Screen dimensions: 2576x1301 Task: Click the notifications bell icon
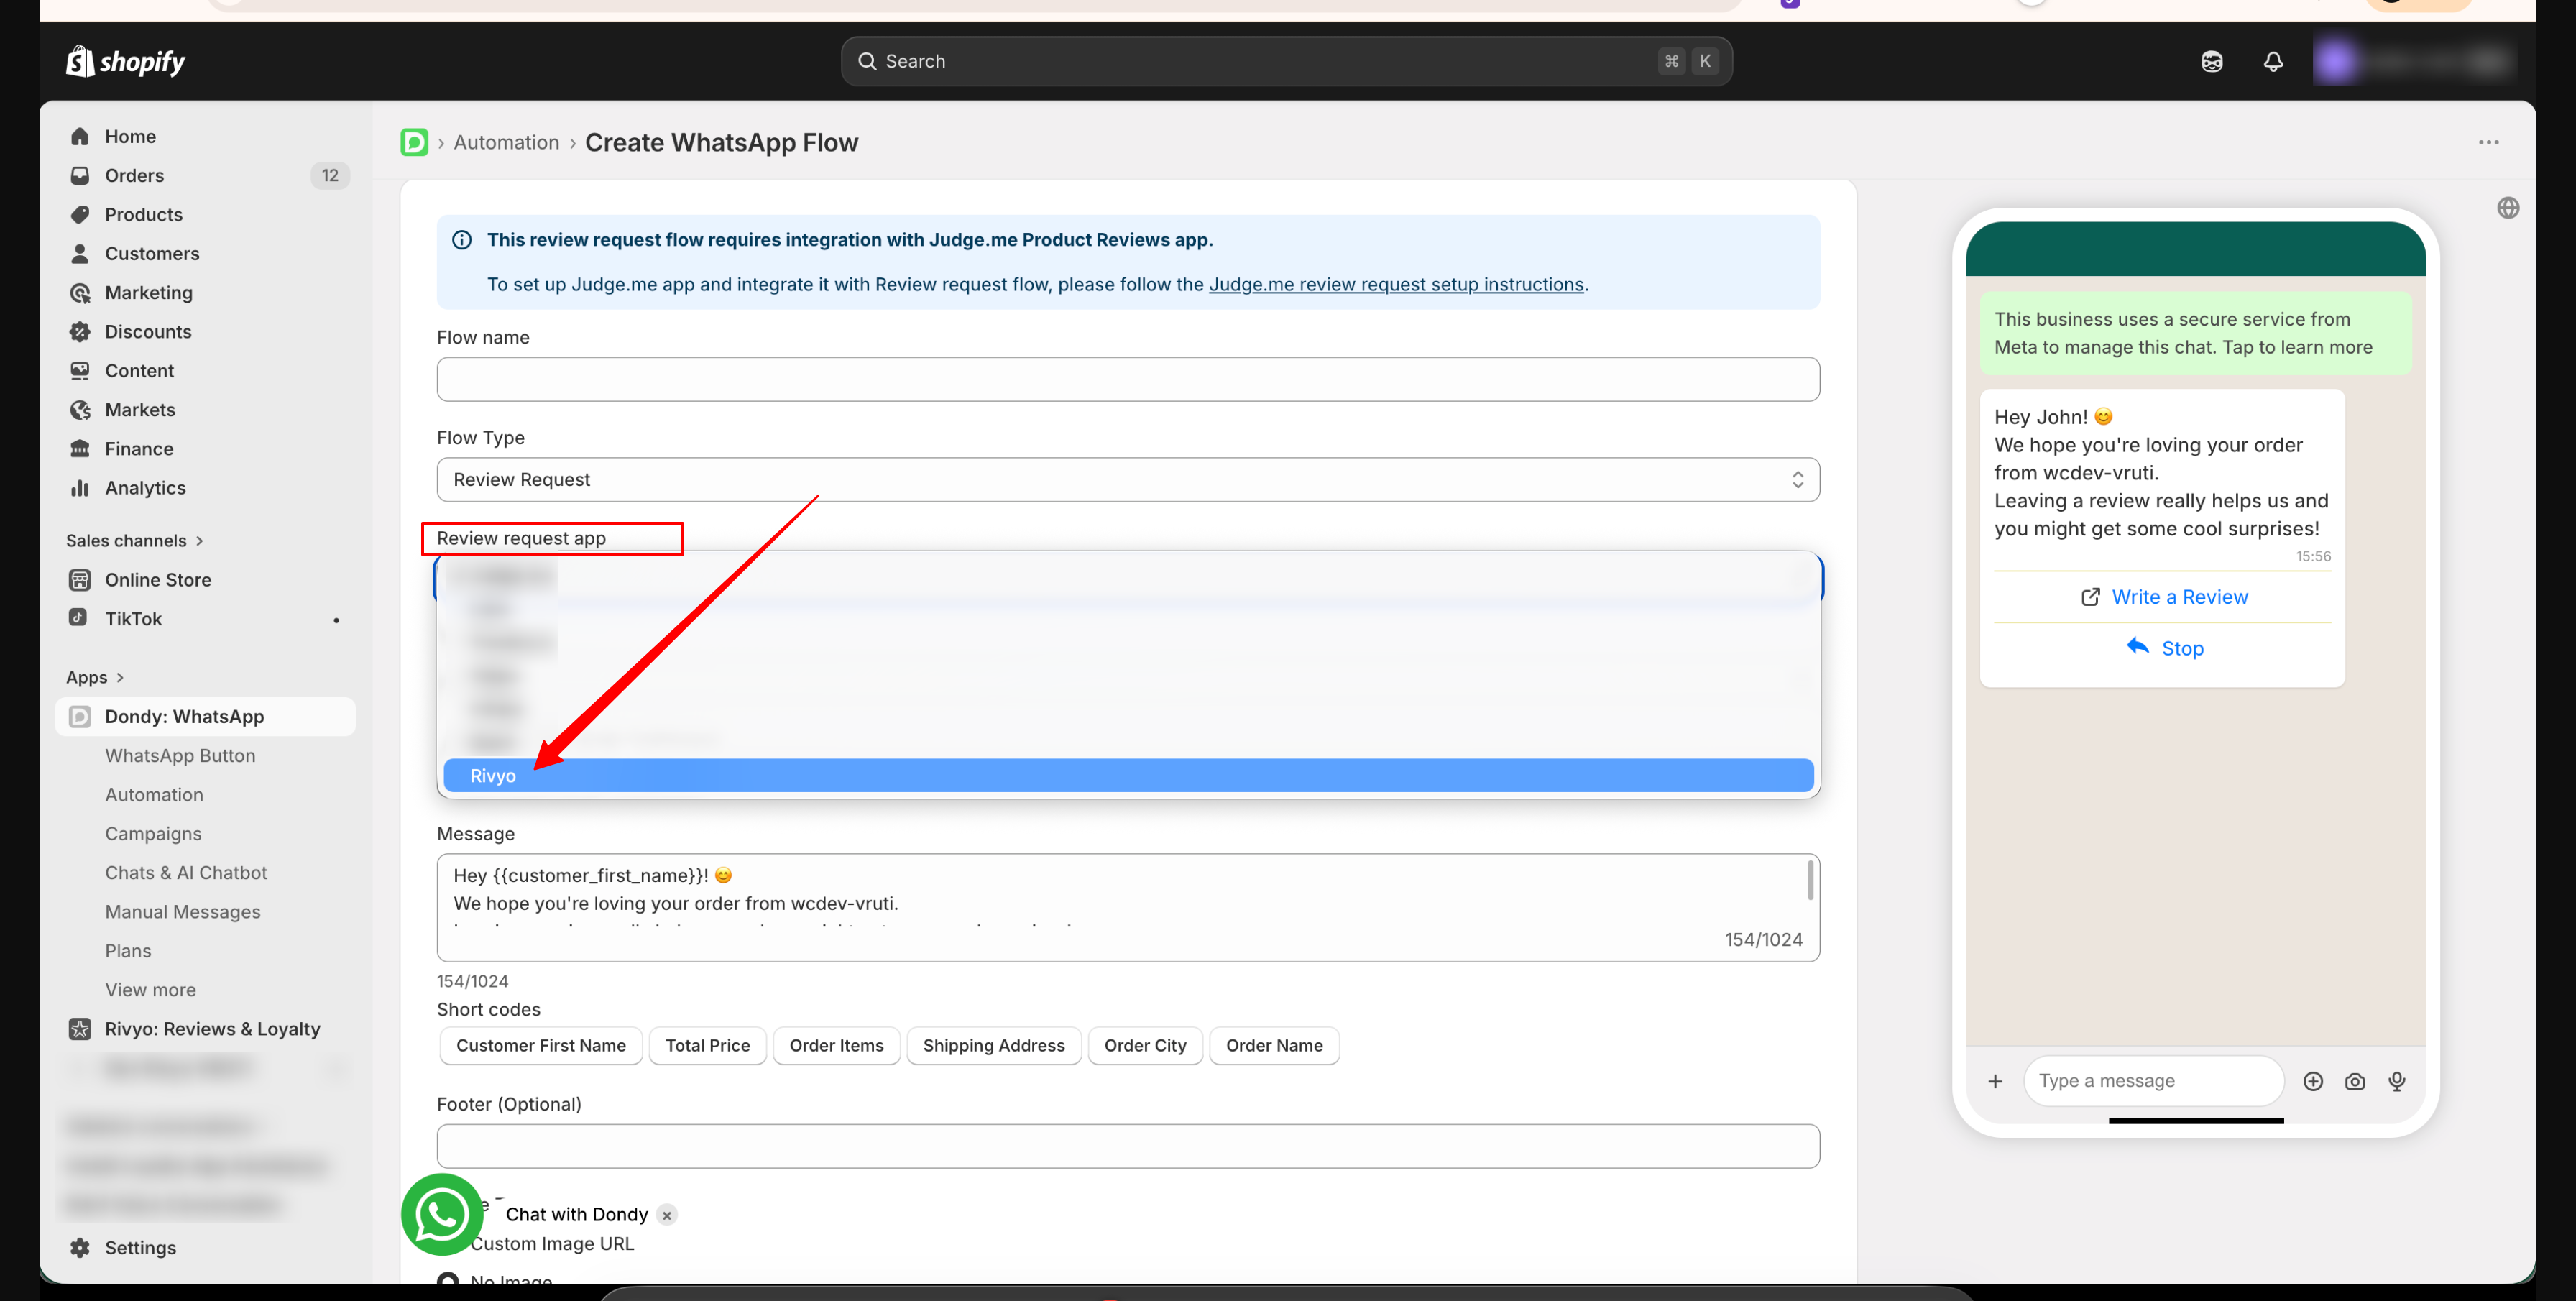[2272, 62]
